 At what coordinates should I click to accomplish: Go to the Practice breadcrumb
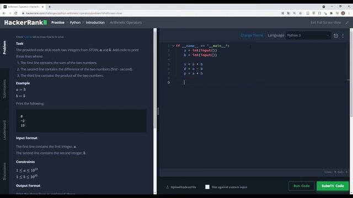58,23
